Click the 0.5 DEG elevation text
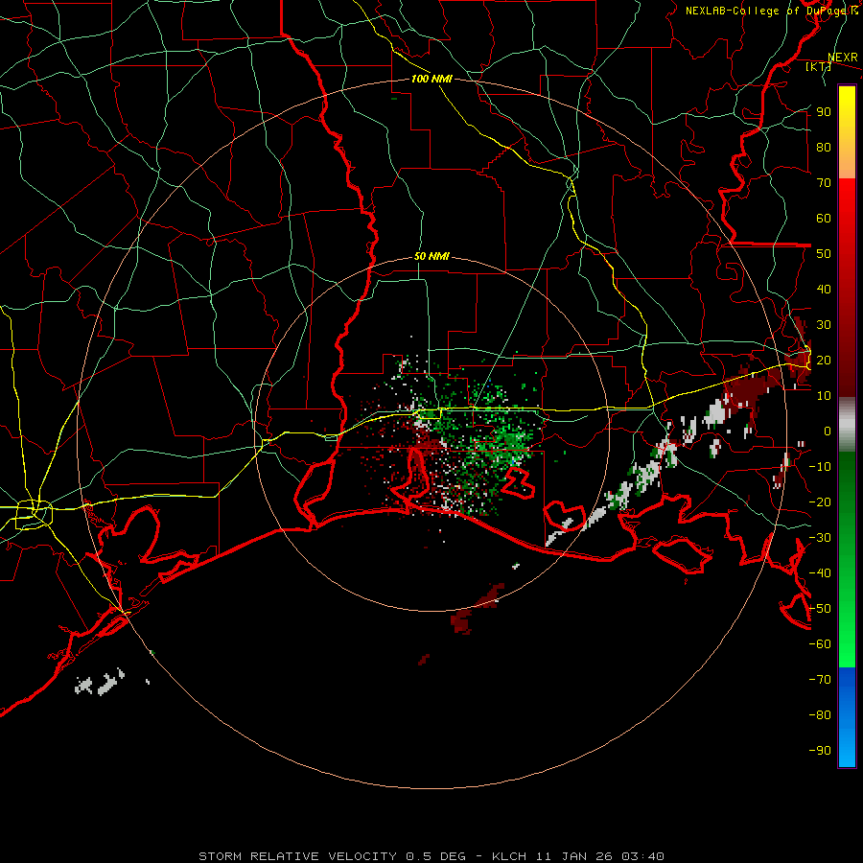Viewport: 863px width, 863px height. tap(435, 856)
